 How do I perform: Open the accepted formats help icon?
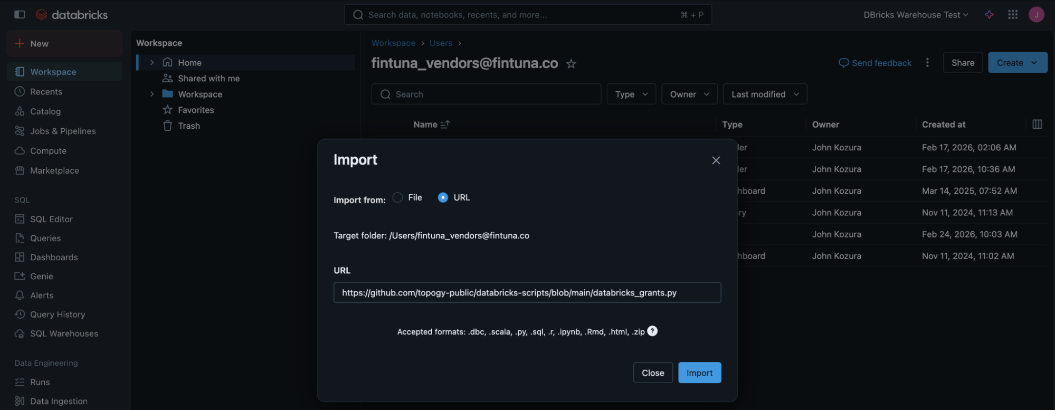652,331
